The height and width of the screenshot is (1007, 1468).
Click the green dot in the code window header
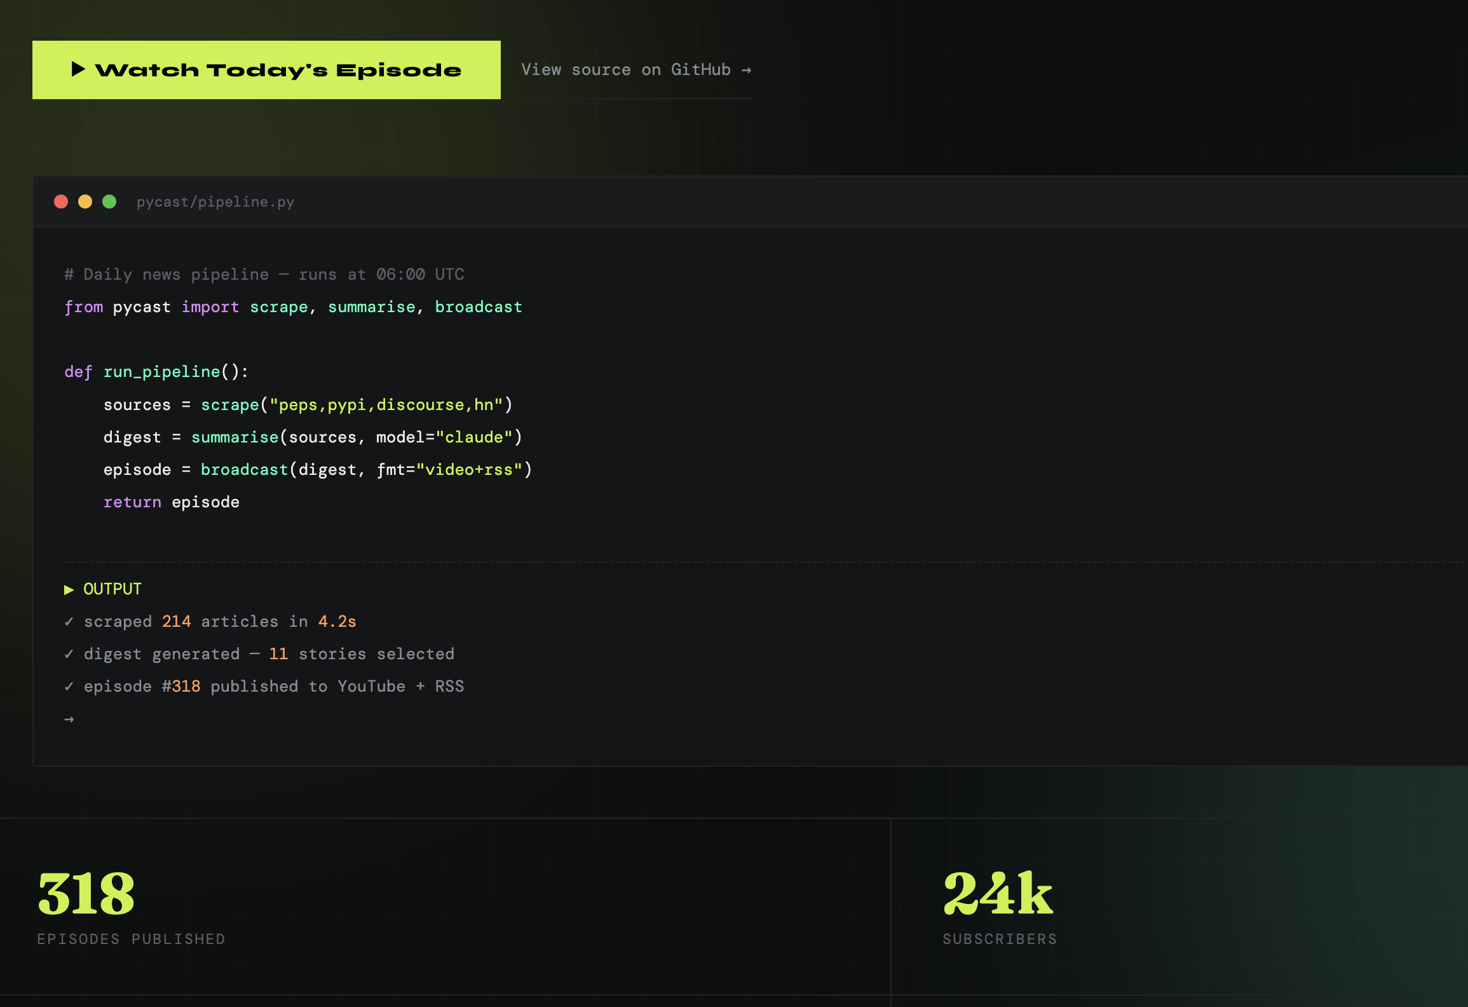point(109,202)
